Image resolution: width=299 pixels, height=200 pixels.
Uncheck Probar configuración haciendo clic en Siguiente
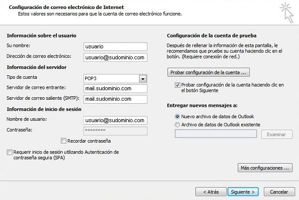177,85
